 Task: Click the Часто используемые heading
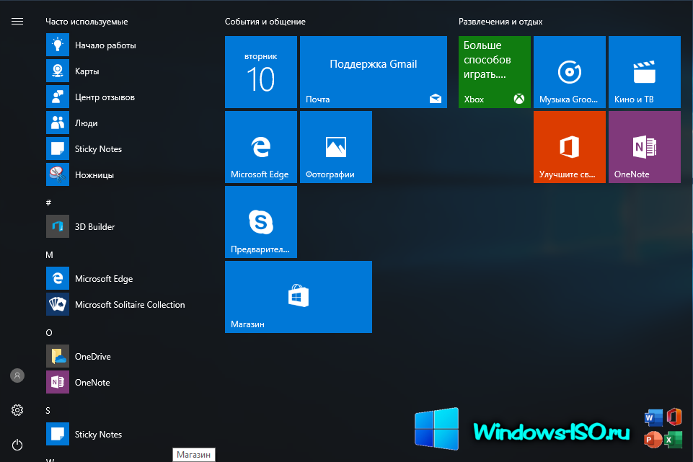(x=87, y=22)
